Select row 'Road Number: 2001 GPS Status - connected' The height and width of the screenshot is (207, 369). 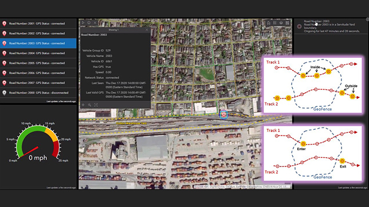click(38, 23)
